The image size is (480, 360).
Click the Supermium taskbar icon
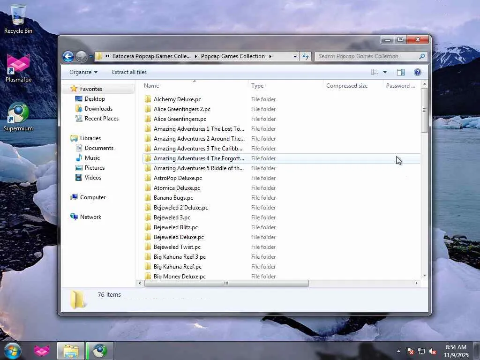click(x=100, y=351)
